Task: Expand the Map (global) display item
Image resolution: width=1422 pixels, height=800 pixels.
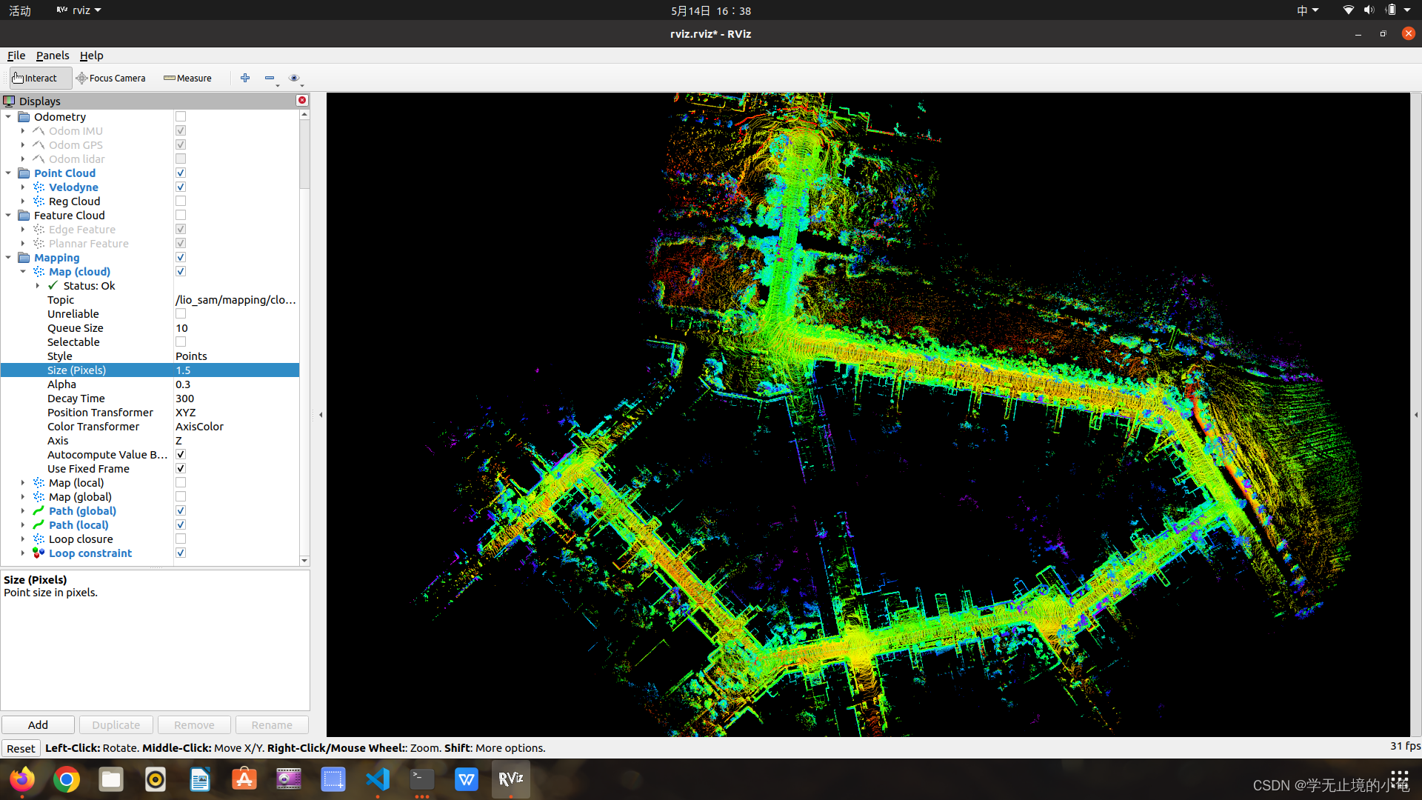Action: coord(23,497)
